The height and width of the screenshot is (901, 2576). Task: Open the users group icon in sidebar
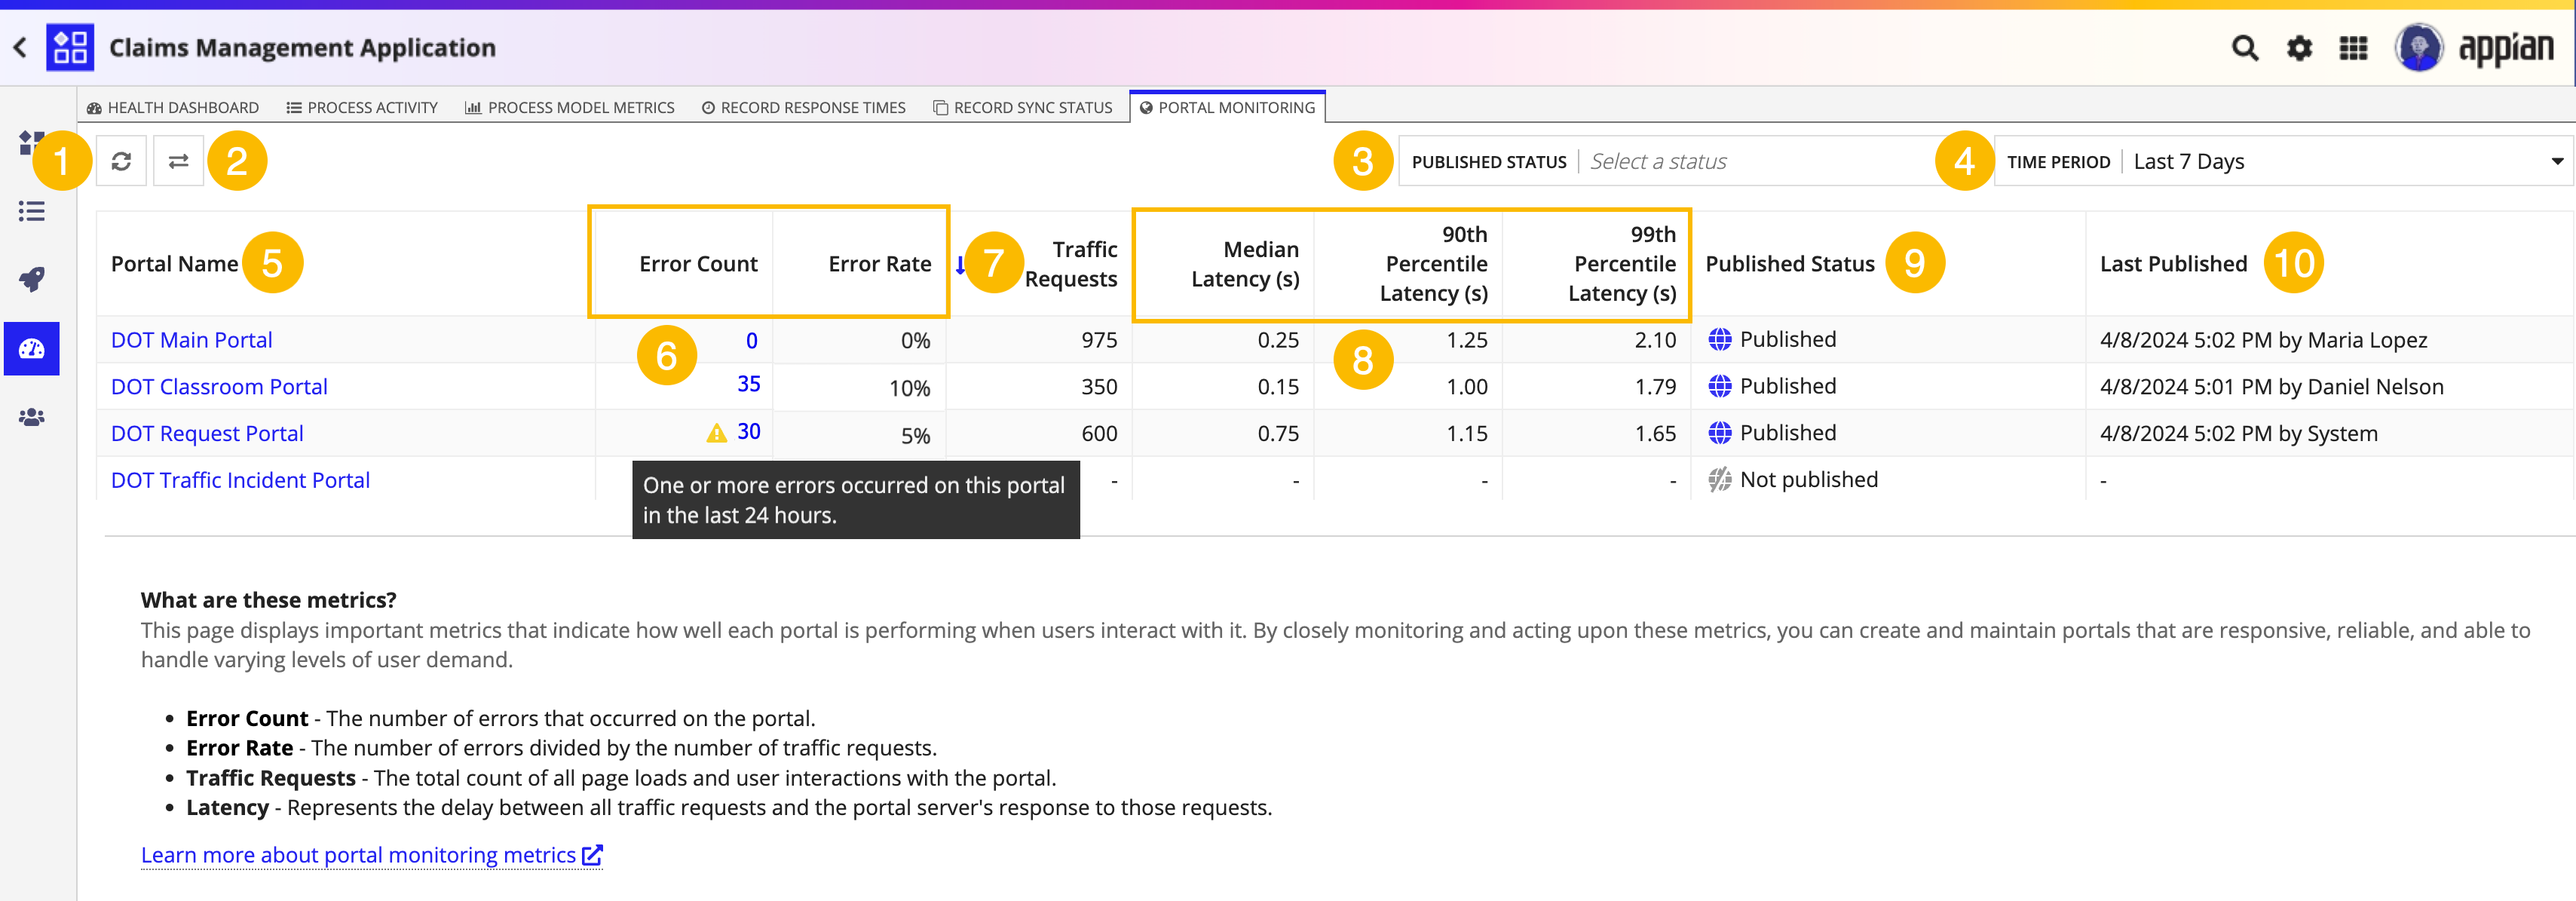click(32, 417)
